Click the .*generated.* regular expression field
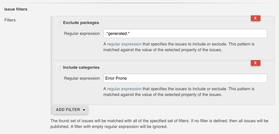Image resolution: width=279 pixels, height=134 pixels. [x=185, y=34]
